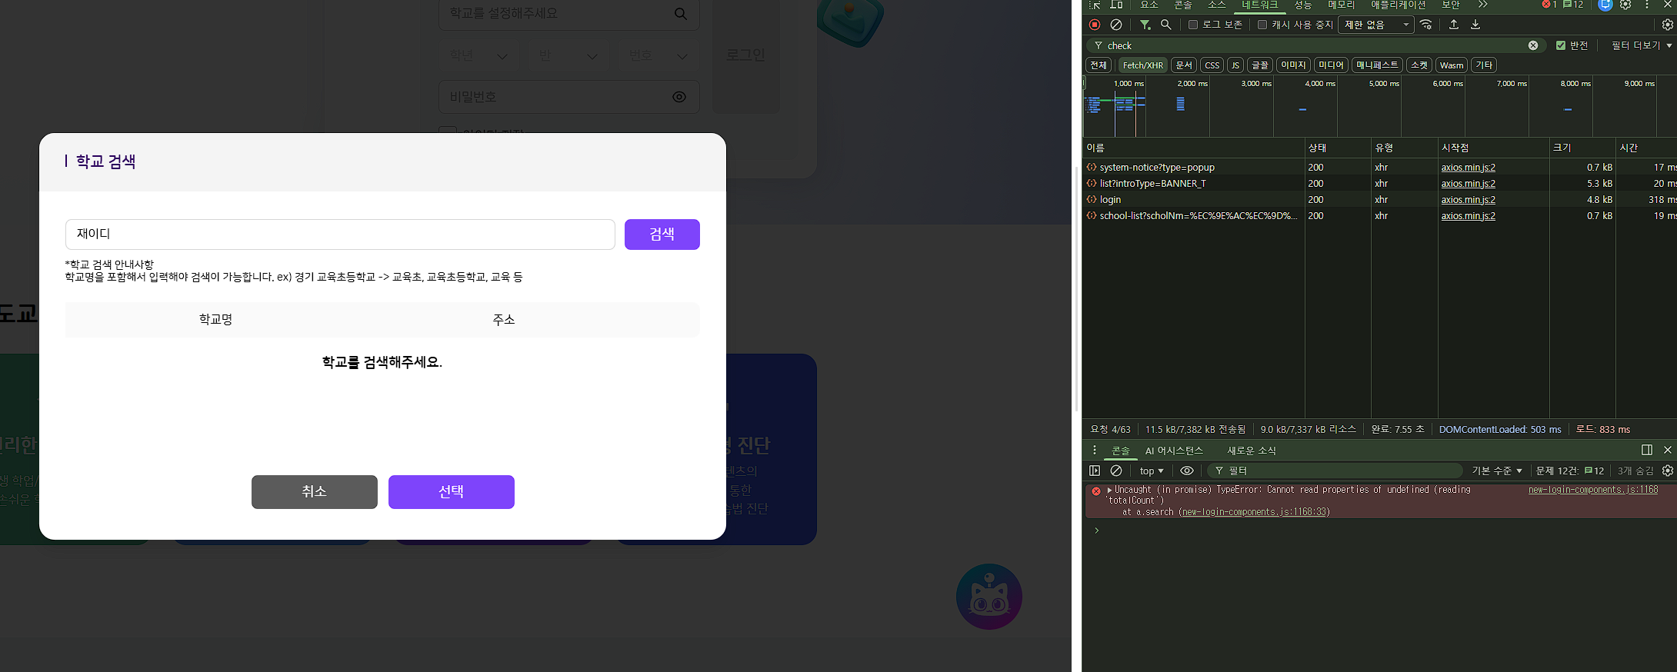Image resolution: width=1677 pixels, height=672 pixels.
Task: Select the login request row
Action: [1110, 200]
